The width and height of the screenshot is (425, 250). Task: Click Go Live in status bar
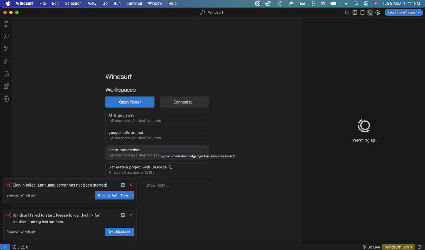371,247
